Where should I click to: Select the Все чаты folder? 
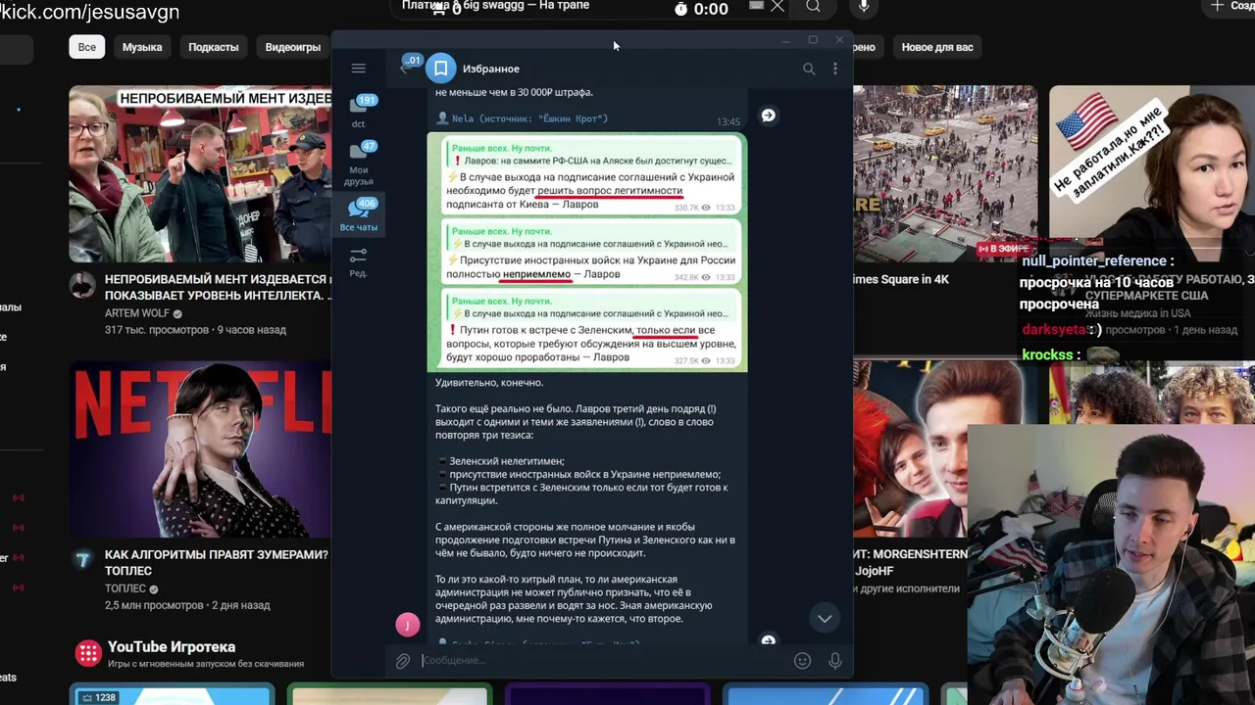click(359, 214)
